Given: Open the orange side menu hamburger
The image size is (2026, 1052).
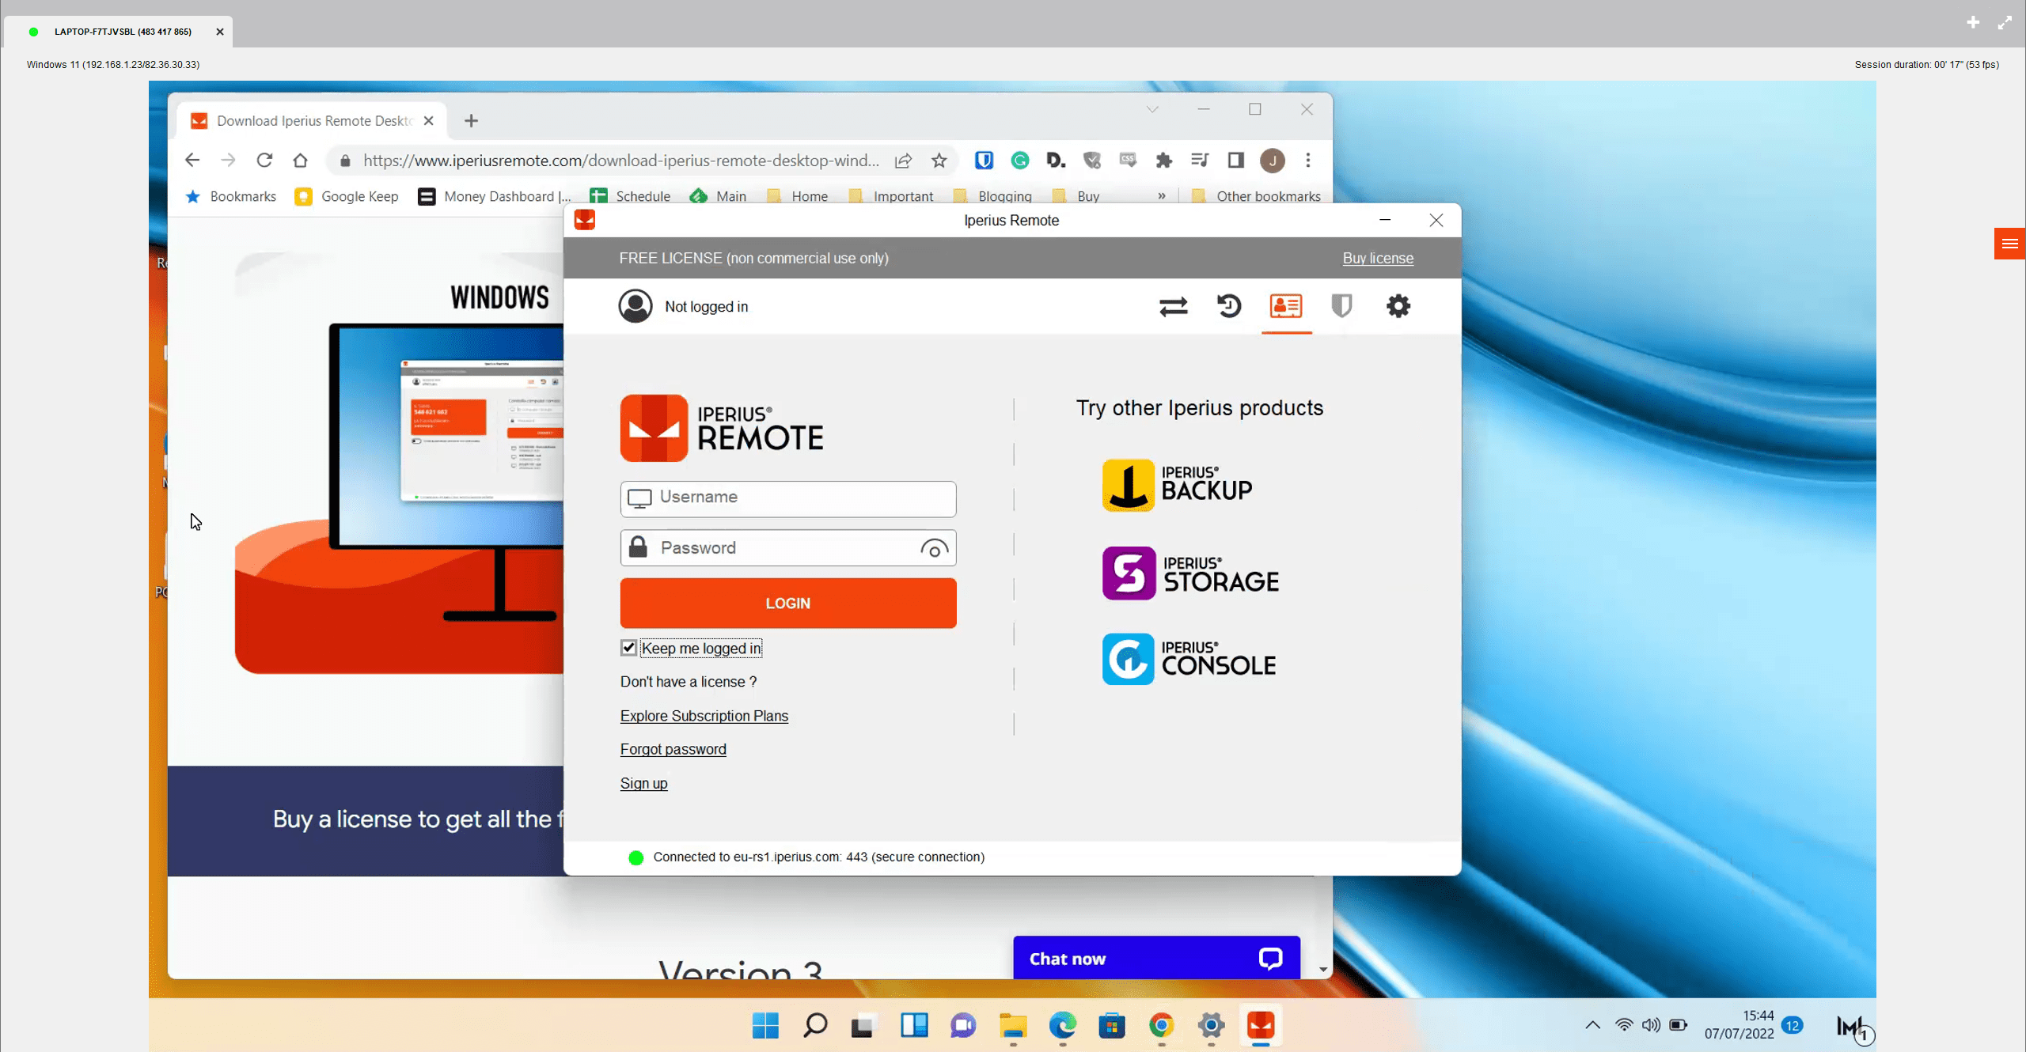Looking at the screenshot, I should 2009,244.
